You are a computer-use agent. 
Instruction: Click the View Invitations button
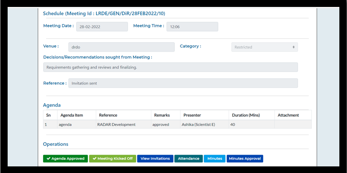[x=155, y=159]
